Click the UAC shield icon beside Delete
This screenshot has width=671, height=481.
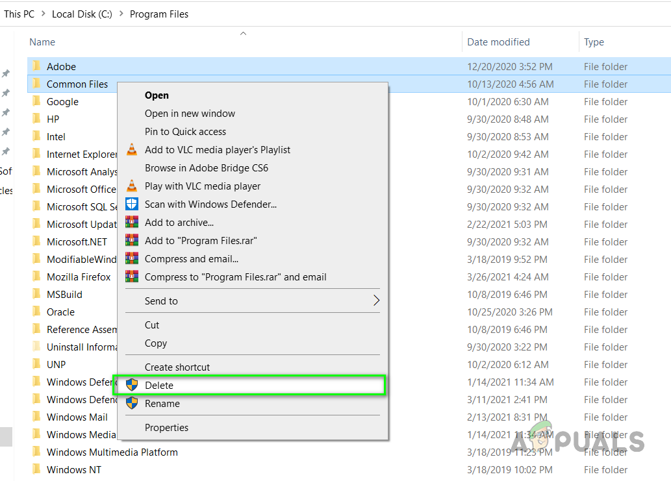(x=132, y=385)
